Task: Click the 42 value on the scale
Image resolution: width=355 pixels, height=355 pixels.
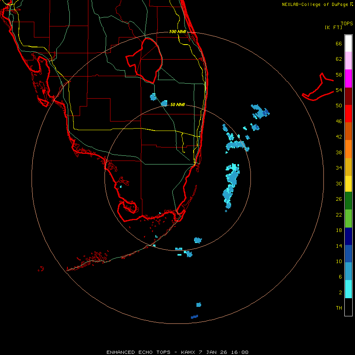Action: tap(339, 137)
